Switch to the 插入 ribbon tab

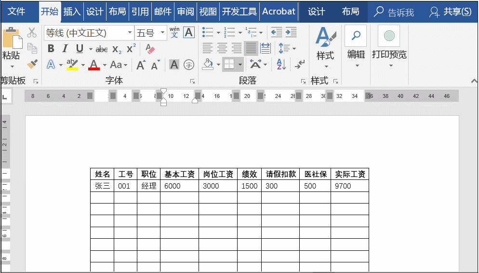point(72,11)
